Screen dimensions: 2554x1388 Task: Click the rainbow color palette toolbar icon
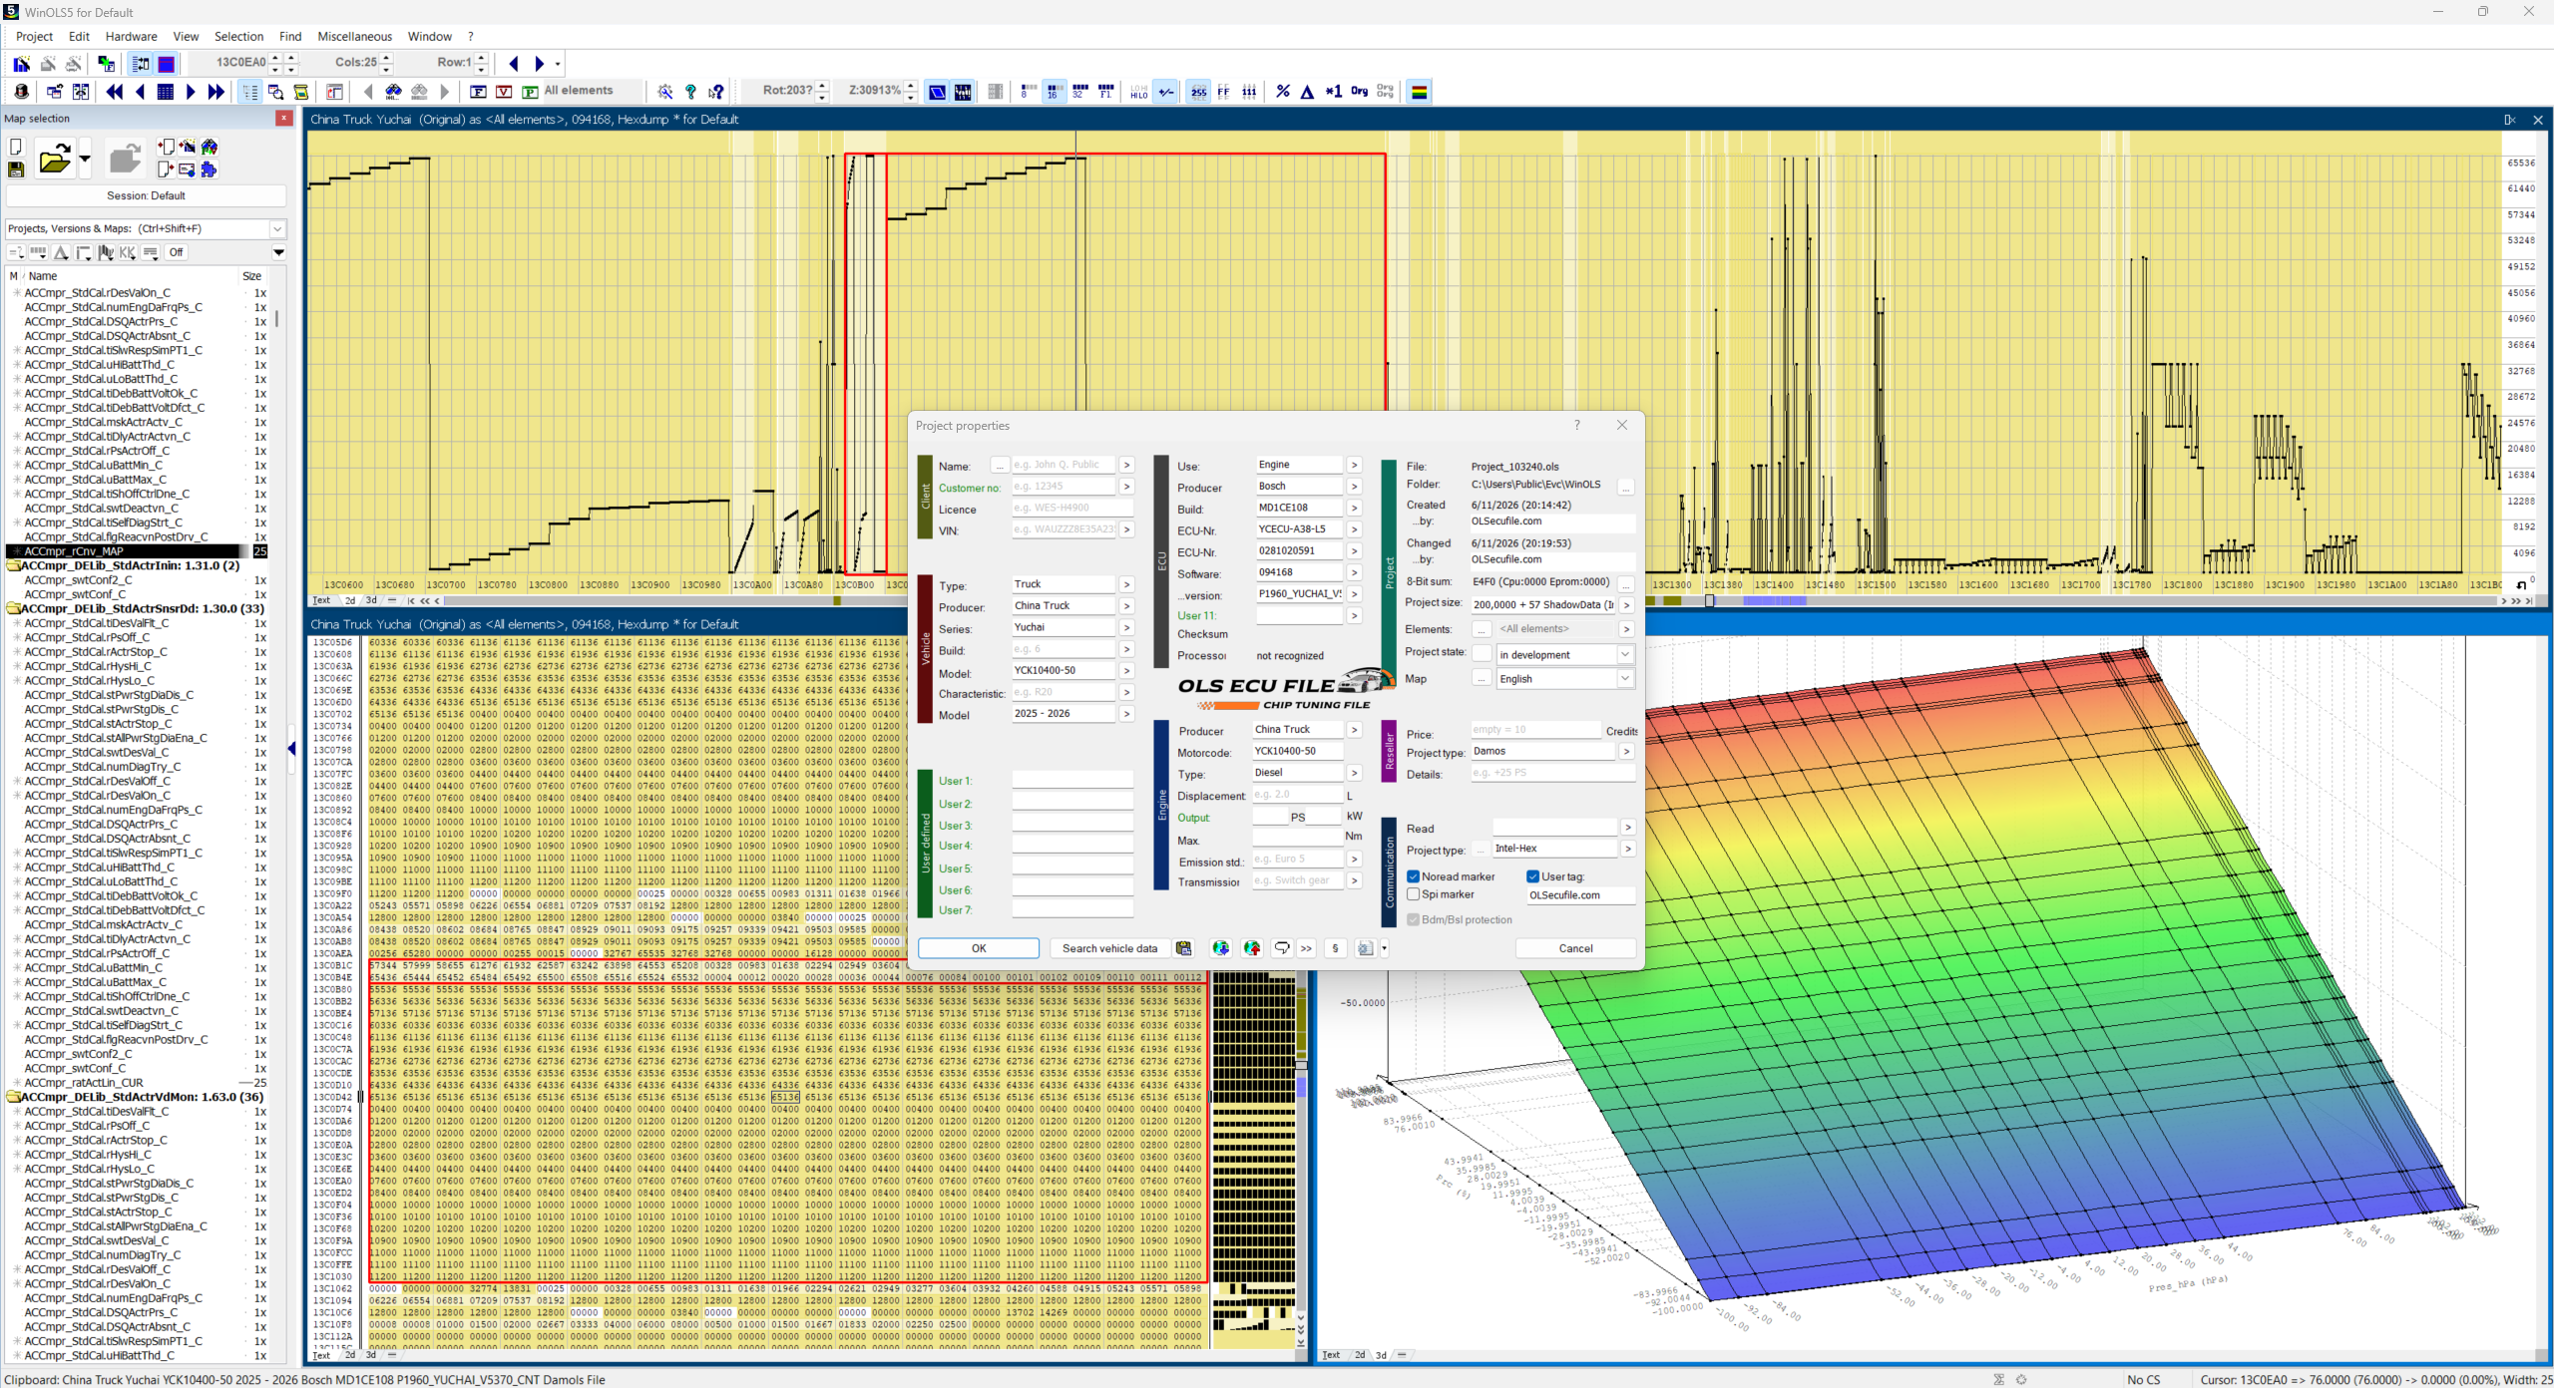[x=1419, y=92]
